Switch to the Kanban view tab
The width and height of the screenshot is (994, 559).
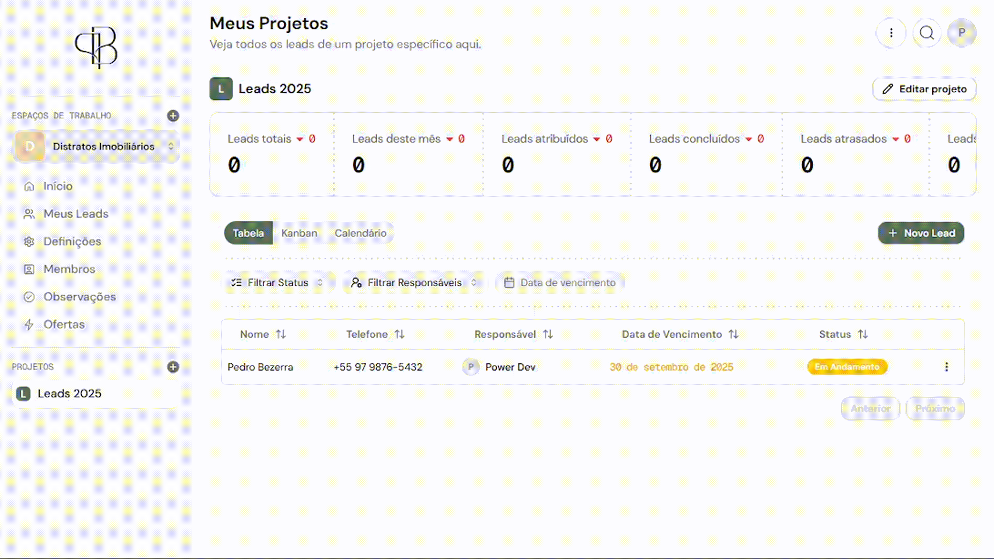click(x=299, y=233)
